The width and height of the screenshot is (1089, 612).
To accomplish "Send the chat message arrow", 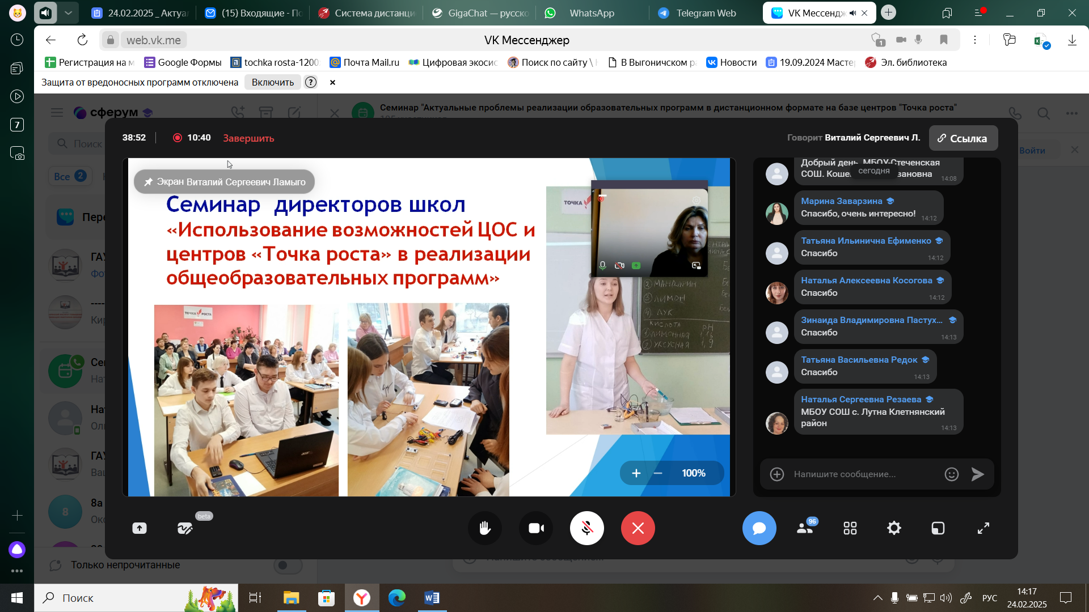I will [x=978, y=474].
